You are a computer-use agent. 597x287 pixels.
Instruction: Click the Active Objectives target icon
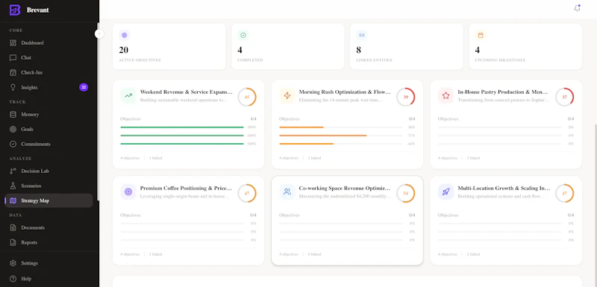coord(124,35)
